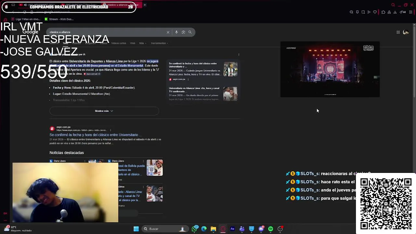Screen dimensions: 416x234
Task: Click the concert video preview thumbnail
Action: (x=330, y=69)
